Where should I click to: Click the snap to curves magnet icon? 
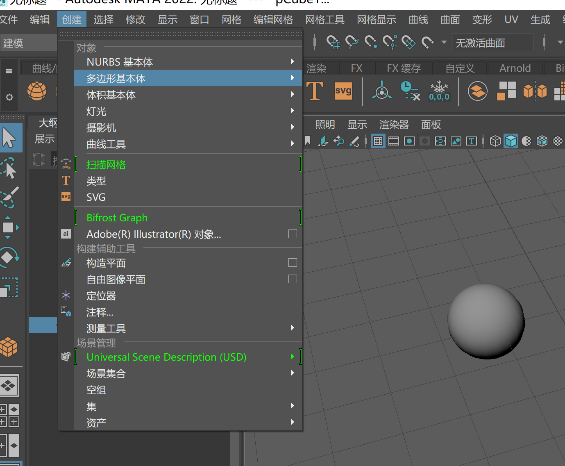(x=352, y=42)
